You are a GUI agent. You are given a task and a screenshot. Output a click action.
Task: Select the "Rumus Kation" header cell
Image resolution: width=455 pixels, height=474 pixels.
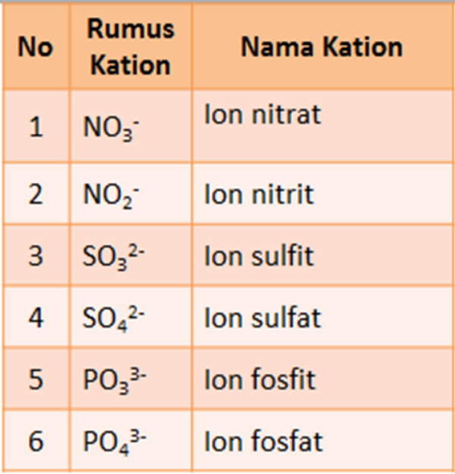(x=130, y=46)
